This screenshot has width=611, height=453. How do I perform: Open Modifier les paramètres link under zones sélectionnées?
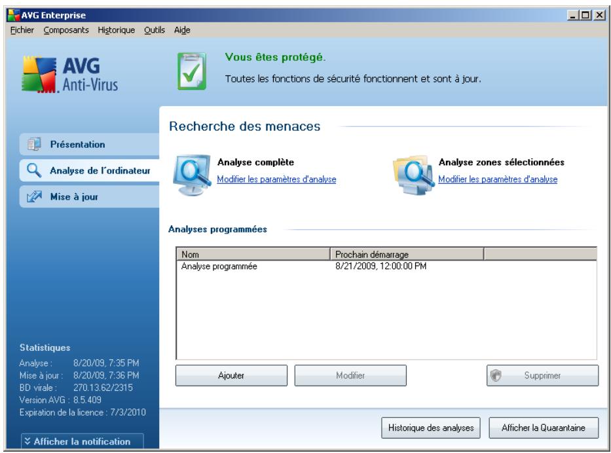(x=498, y=179)
